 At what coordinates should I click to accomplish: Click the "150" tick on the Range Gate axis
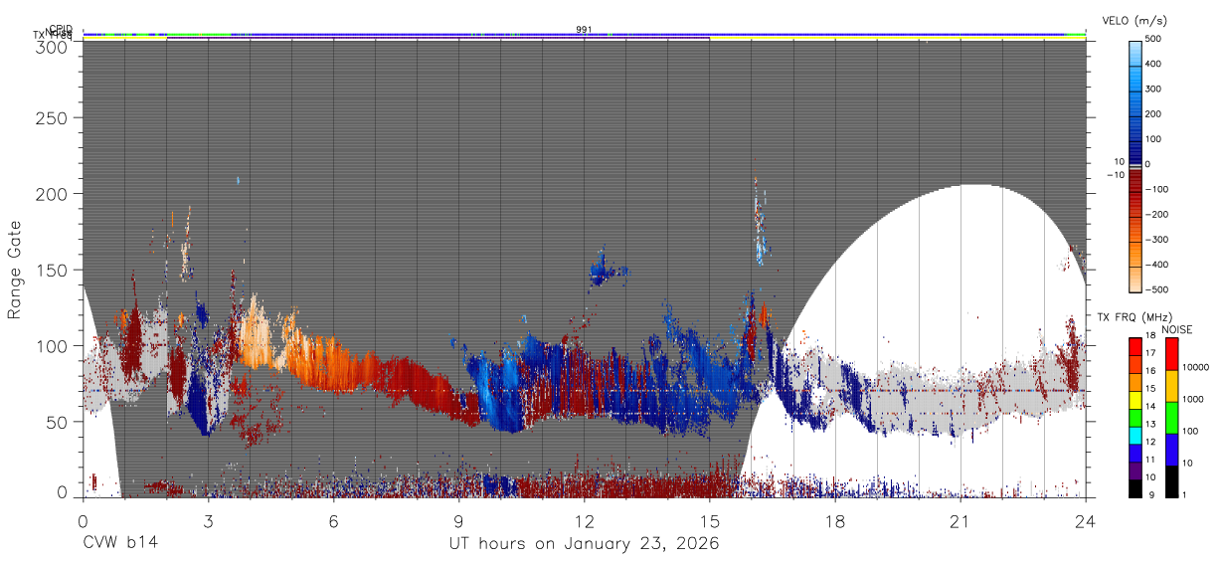(x=52, y=270)
